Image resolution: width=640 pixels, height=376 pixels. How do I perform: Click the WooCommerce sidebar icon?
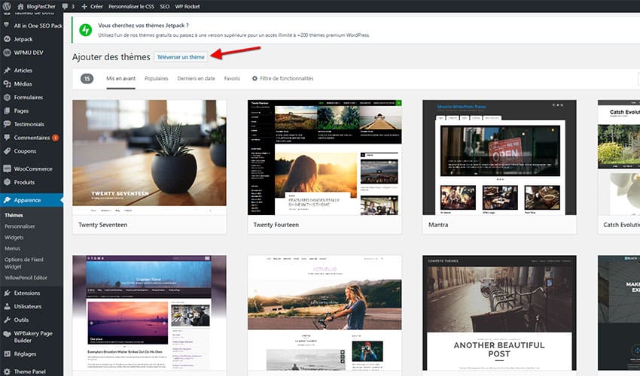point(7,168)
